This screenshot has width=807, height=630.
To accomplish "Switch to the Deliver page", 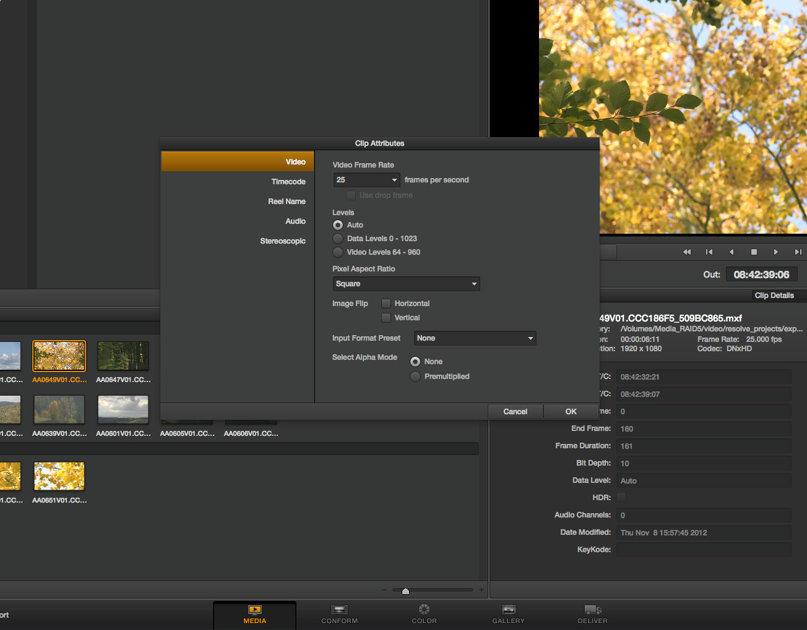I will coord(592,614).
